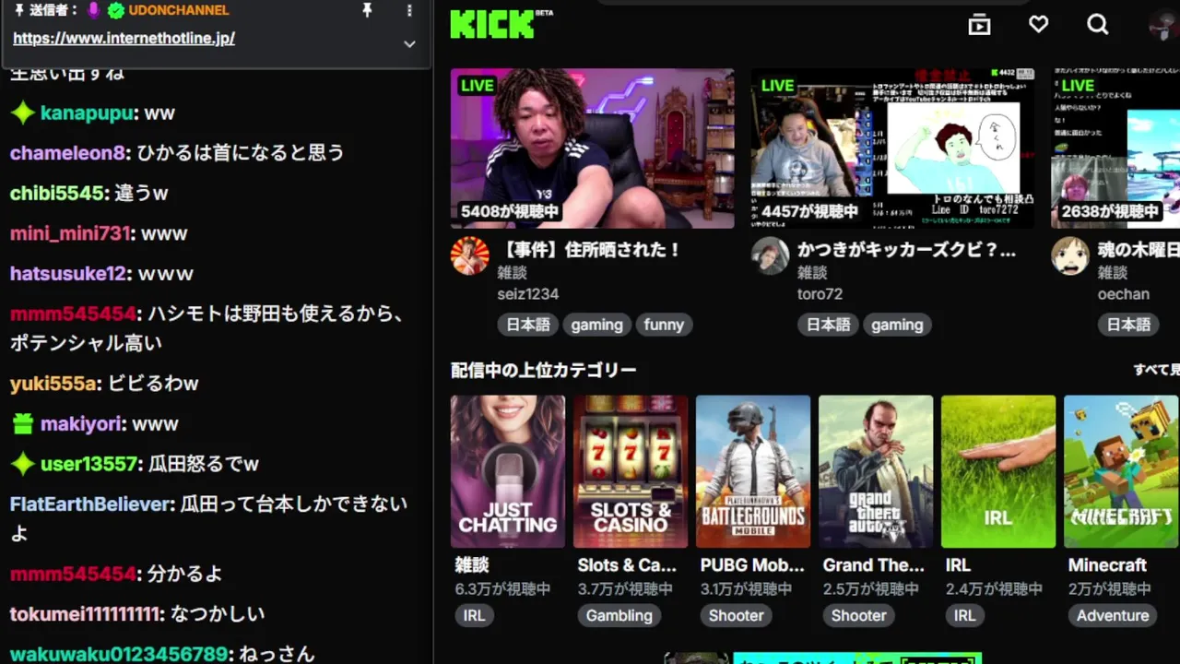
Task: Select the Gambling tag
Action: point(619,615)
